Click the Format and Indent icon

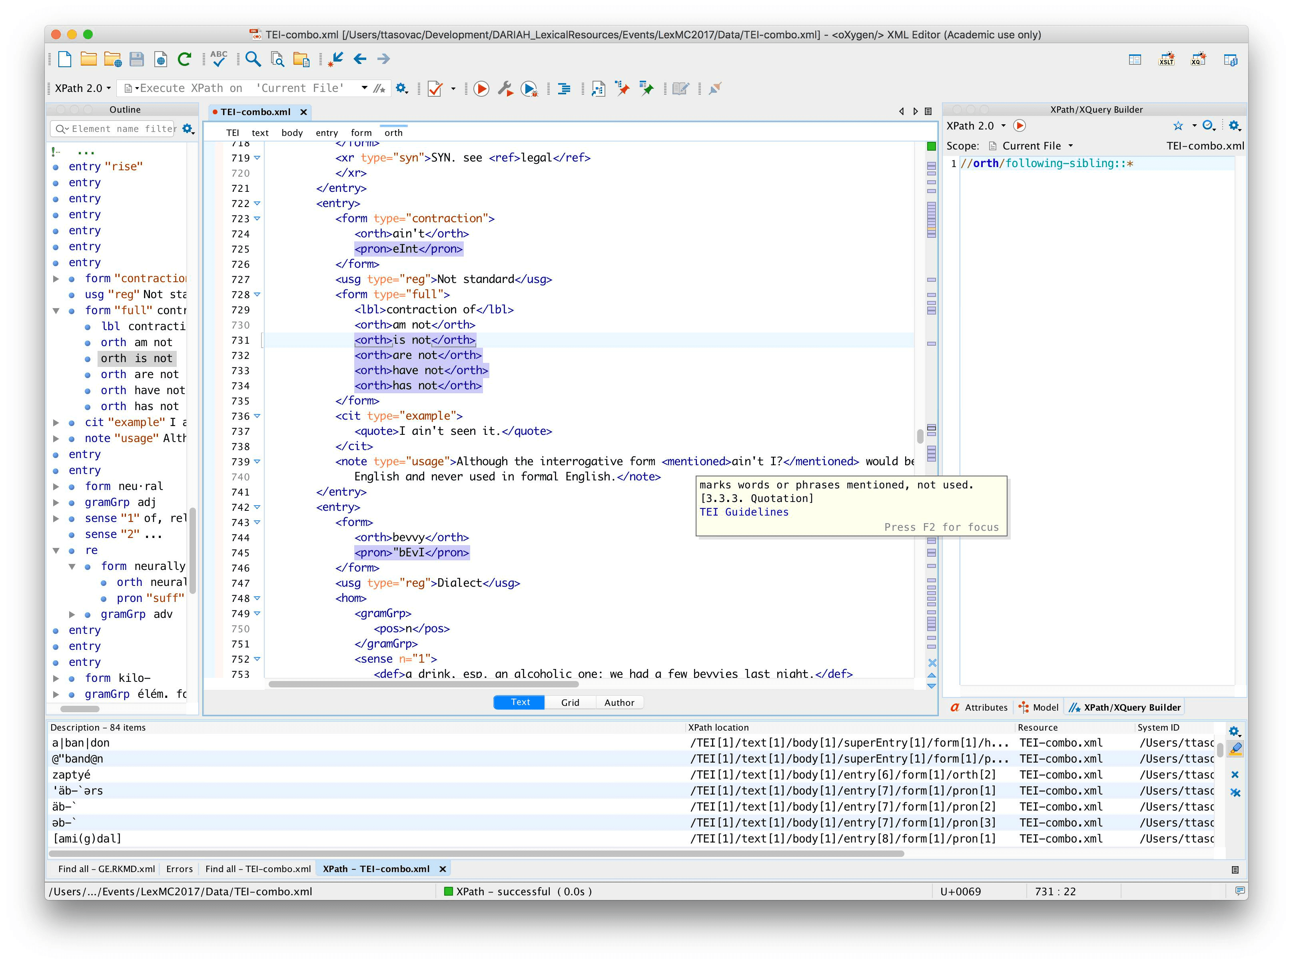point(564,89)
